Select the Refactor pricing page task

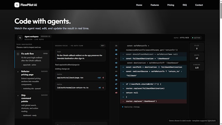[32, 80]
